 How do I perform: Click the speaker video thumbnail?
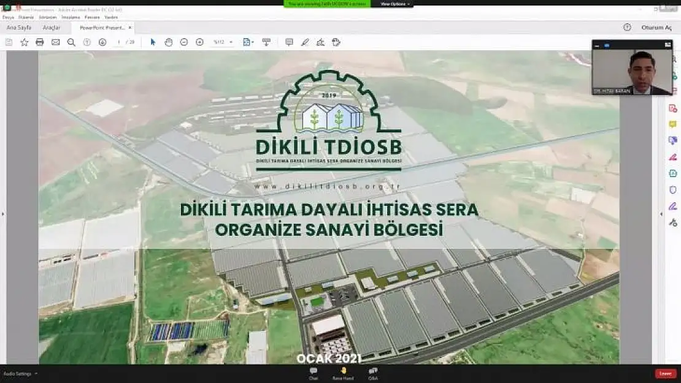pos(632,71)
